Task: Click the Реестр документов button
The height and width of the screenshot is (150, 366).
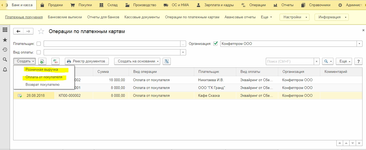Action: tap(86, 61)
